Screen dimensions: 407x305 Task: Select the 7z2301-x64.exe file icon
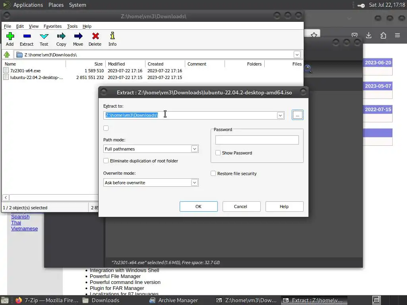pos(6,70)
